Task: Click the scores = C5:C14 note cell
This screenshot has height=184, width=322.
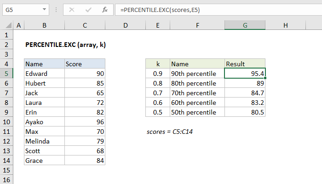Action: coord(170,132)
